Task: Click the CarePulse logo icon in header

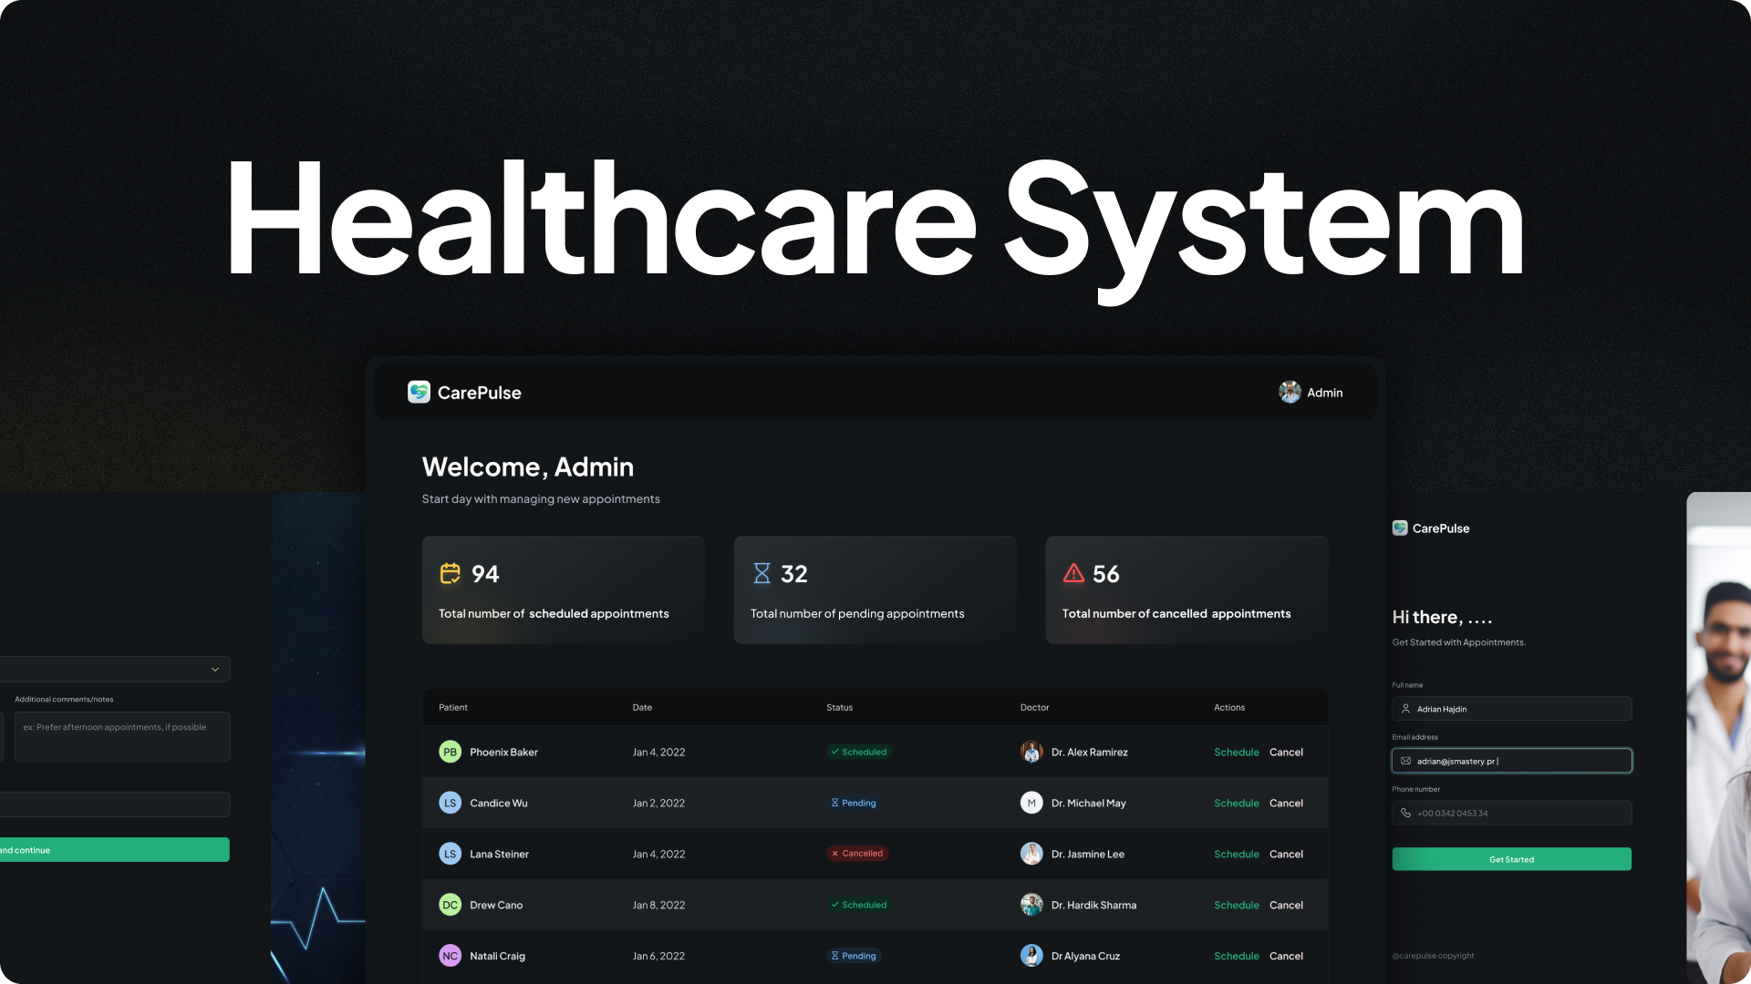Action: [419, 392]
